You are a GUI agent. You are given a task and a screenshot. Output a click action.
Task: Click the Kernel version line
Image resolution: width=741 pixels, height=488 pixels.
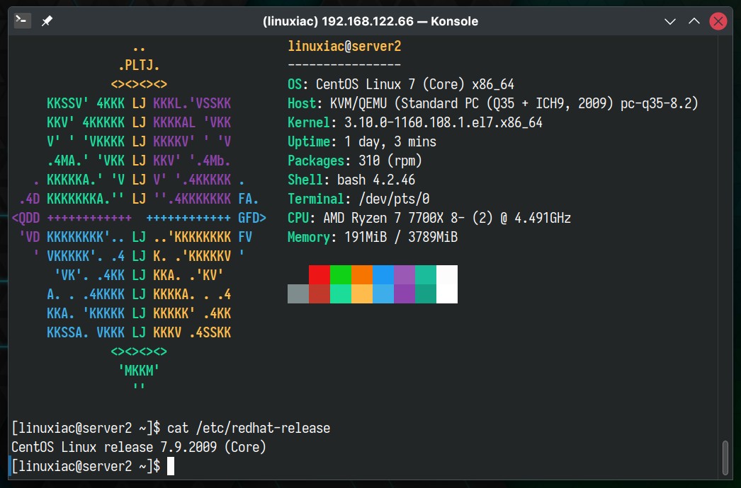coord(415,123)
